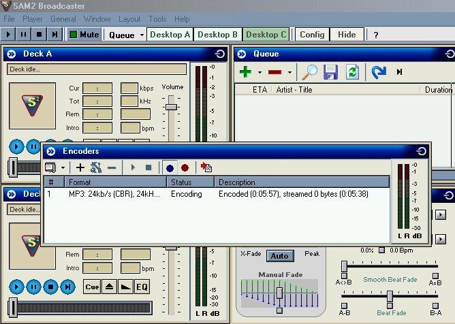This screenshot has height=324, width=455.
Task: Click the Deck B Eject icon button
Action: point(109,287)
